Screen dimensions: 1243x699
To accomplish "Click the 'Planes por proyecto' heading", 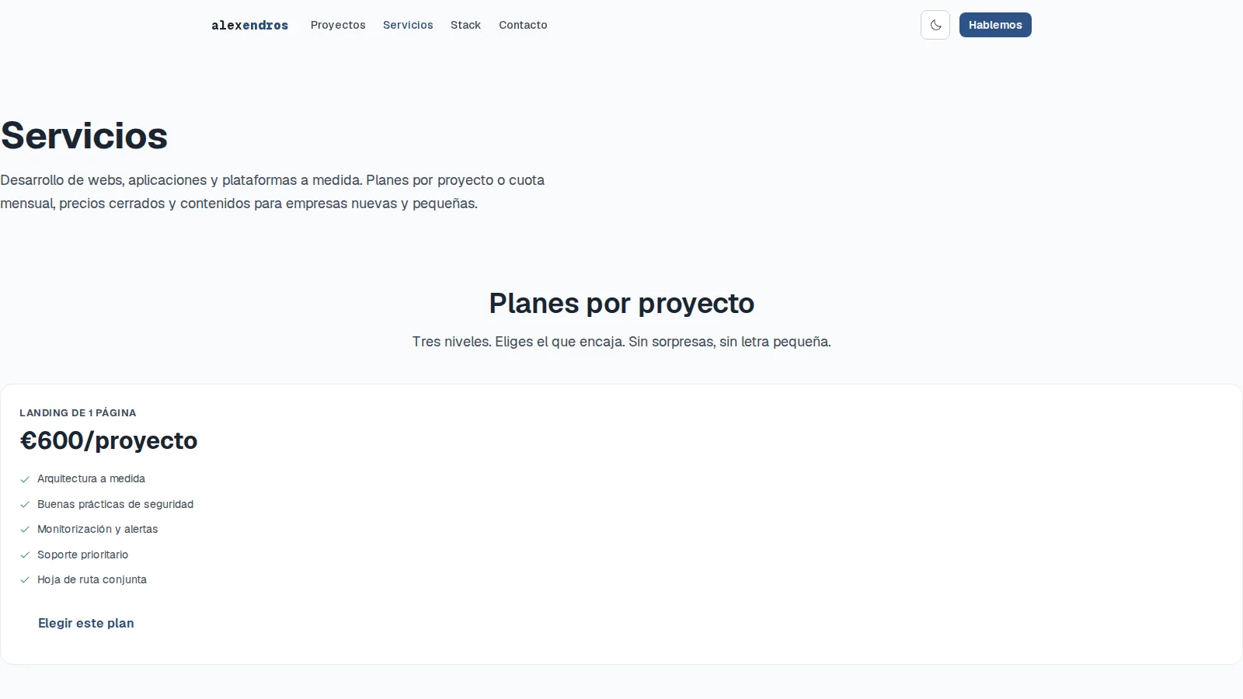I will pos(621,303).
